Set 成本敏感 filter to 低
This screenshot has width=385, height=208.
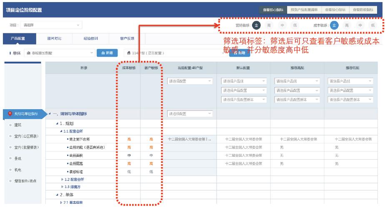[x=373, y=25]
